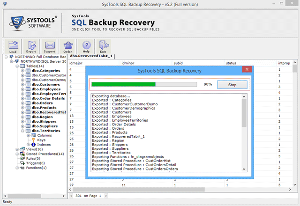
Task: Click the subid column header
Action: (198, 63)
